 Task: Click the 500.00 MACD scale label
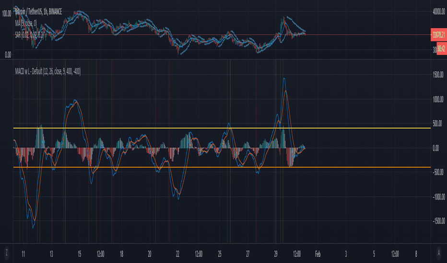point(437,123)
